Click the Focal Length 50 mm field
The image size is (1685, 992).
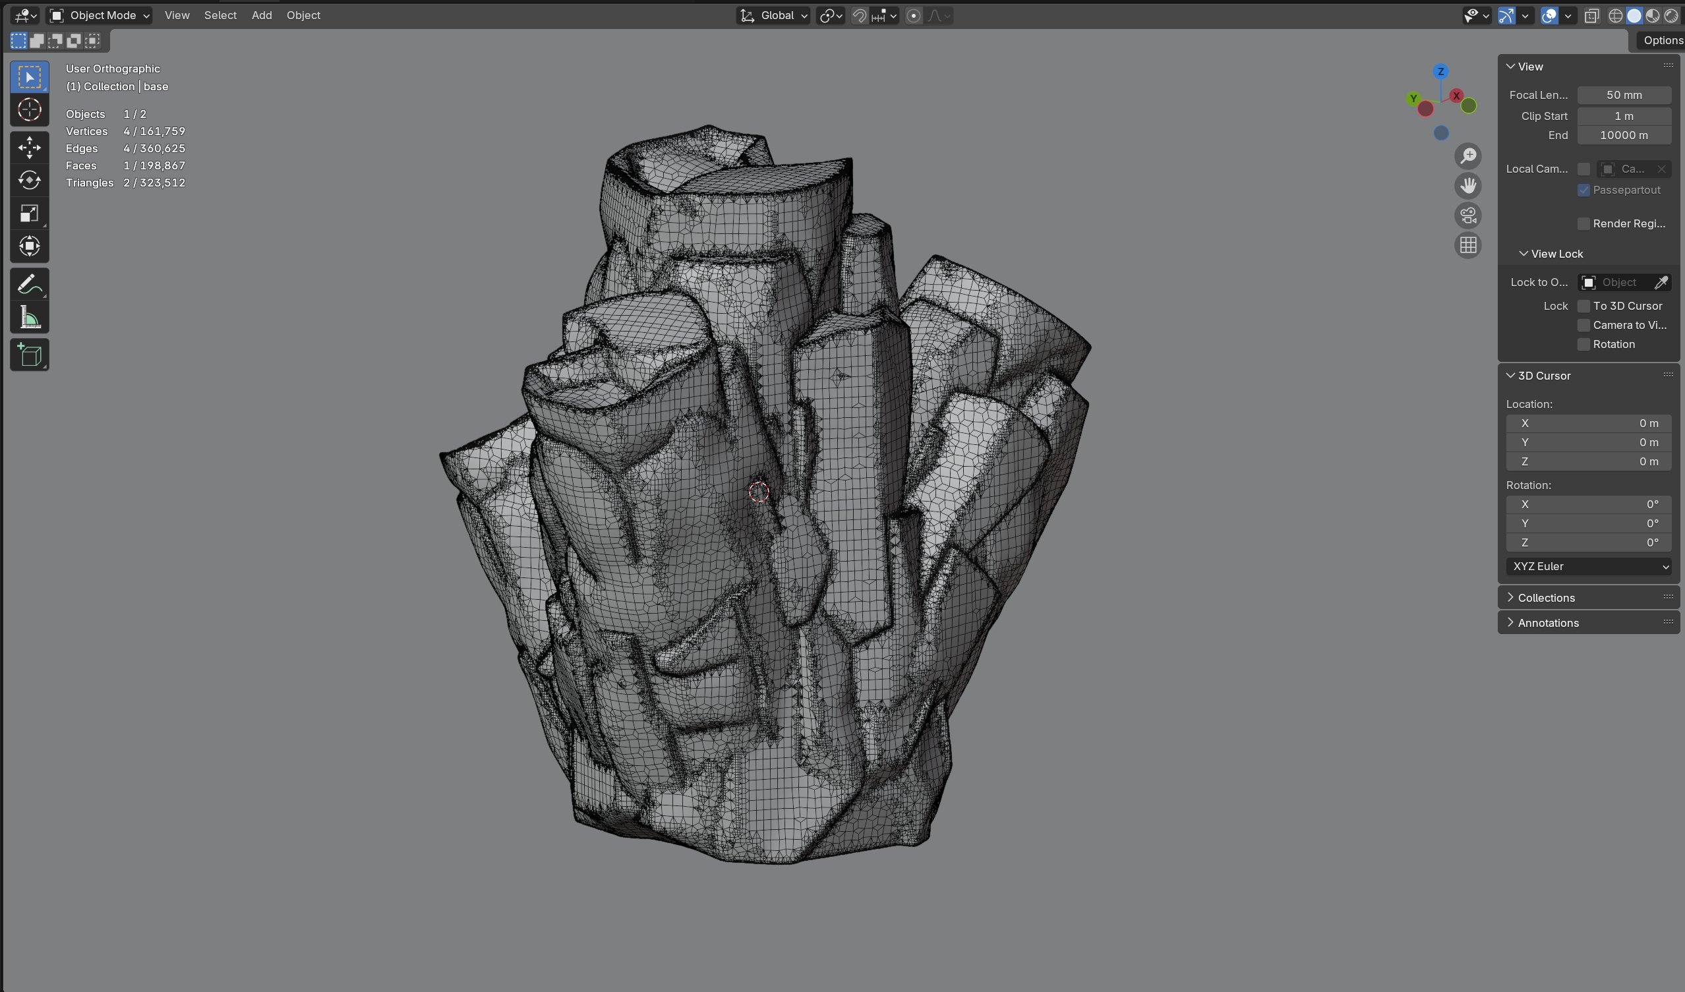click(1624, 96)
